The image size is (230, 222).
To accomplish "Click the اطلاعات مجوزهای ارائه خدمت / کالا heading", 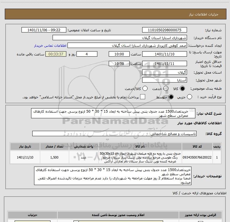I will tap(199, 193).
